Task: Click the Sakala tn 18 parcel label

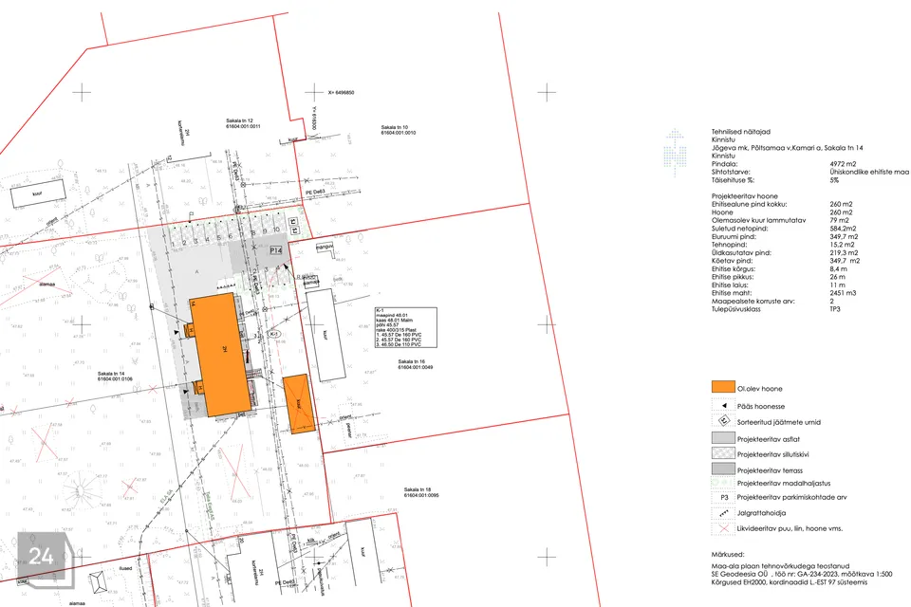Action: point(419,492)
